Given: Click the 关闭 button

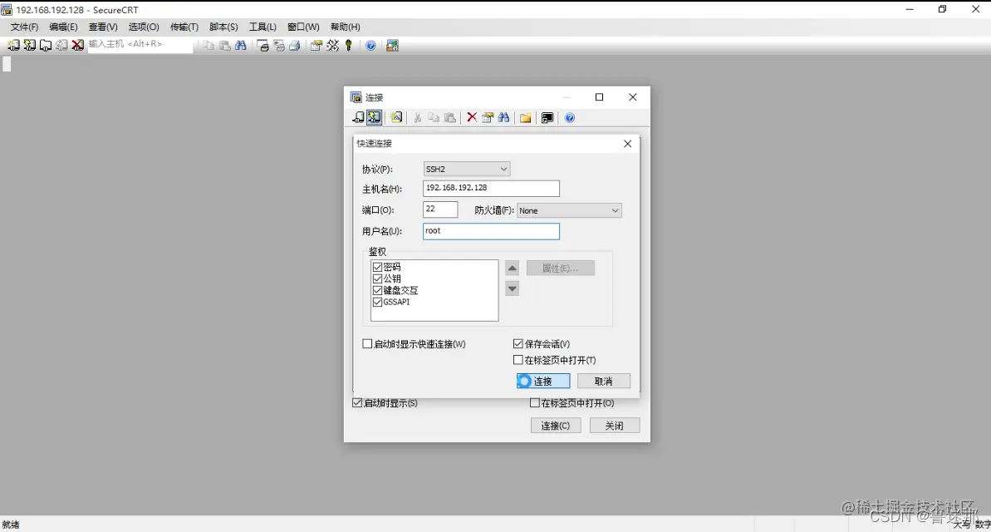Looking at the screenshot, I should click(x=615, y=426).
